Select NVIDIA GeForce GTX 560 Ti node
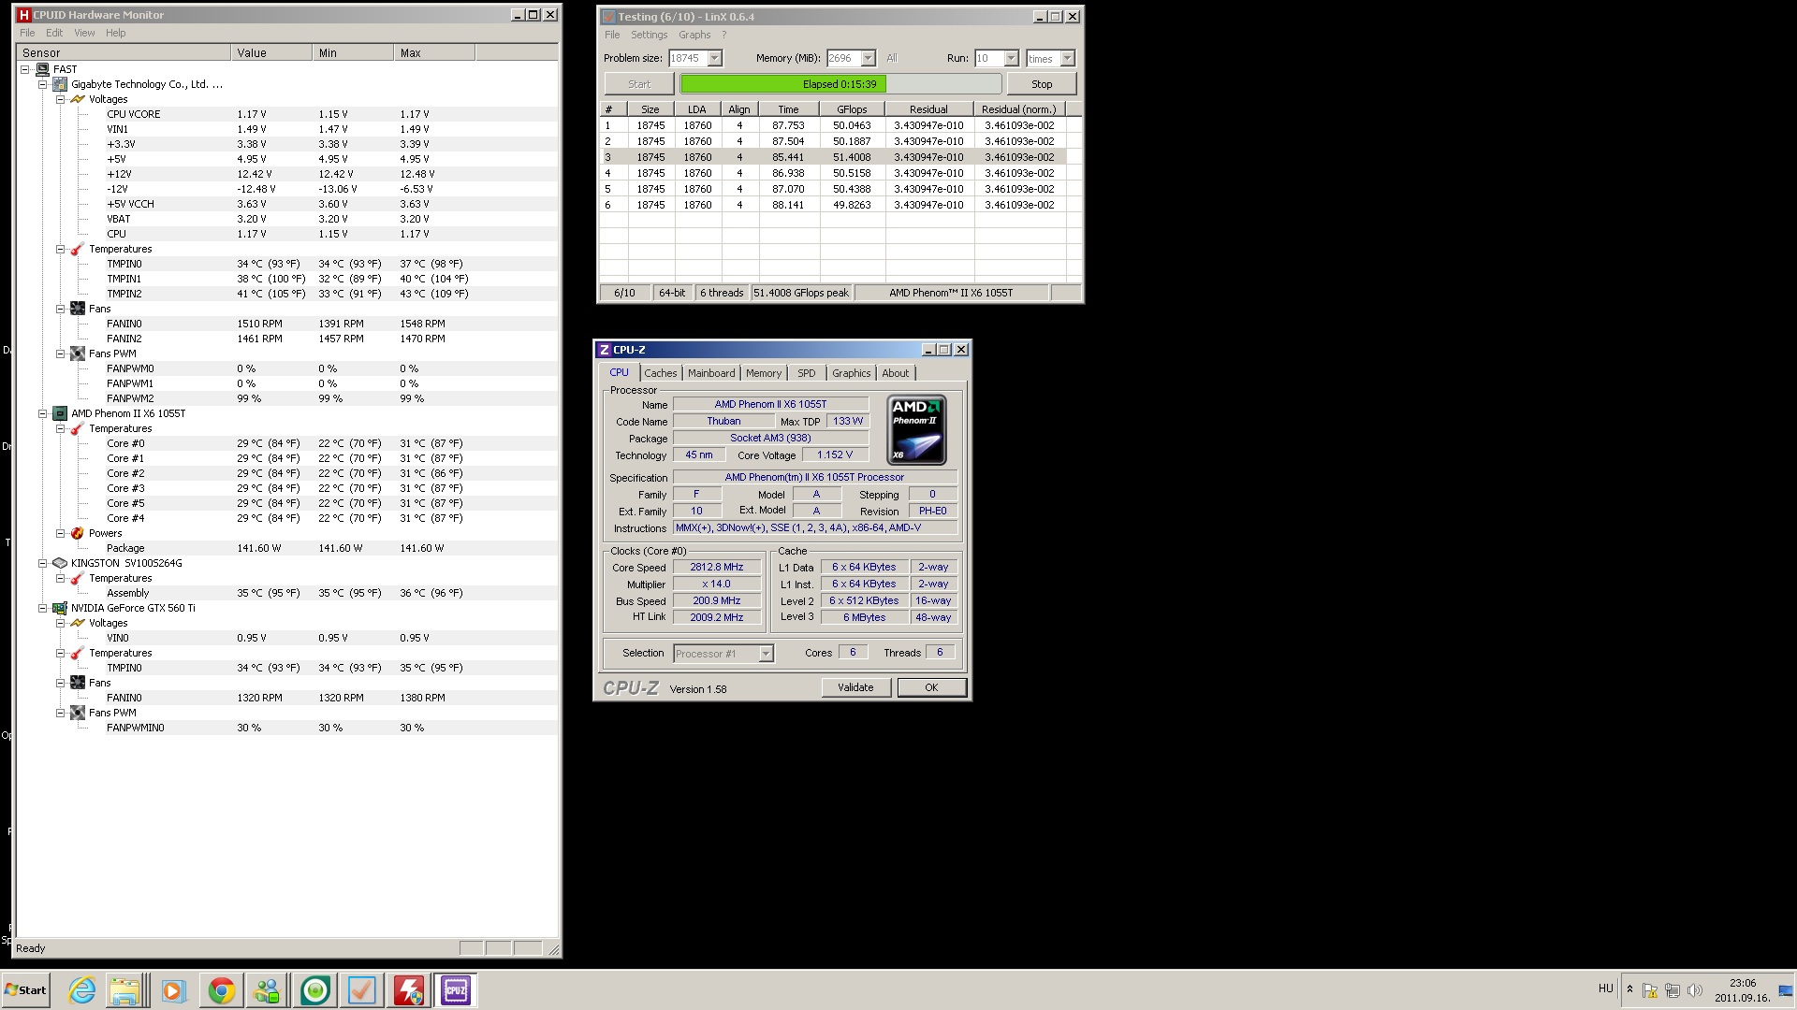1797x1010 pixels. click(133, 608)
